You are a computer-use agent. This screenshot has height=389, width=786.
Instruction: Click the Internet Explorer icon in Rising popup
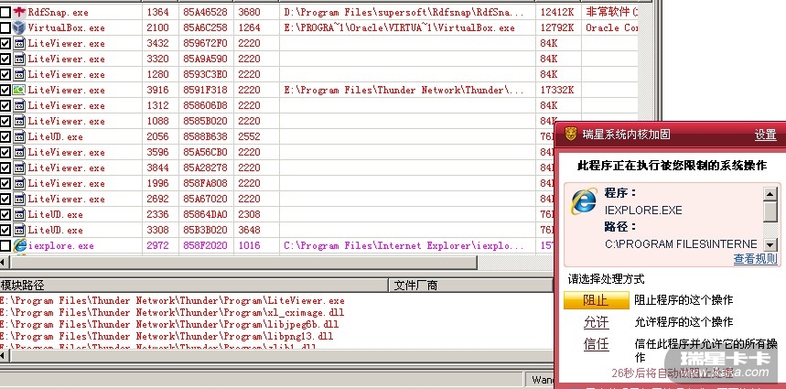(584, 201)
